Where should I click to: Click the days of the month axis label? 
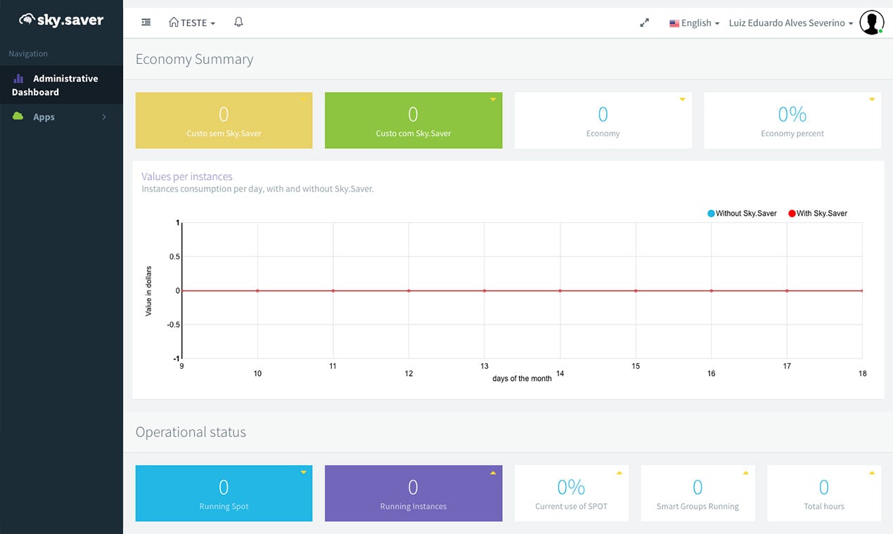pyautogui.click(x=522, y=379)
